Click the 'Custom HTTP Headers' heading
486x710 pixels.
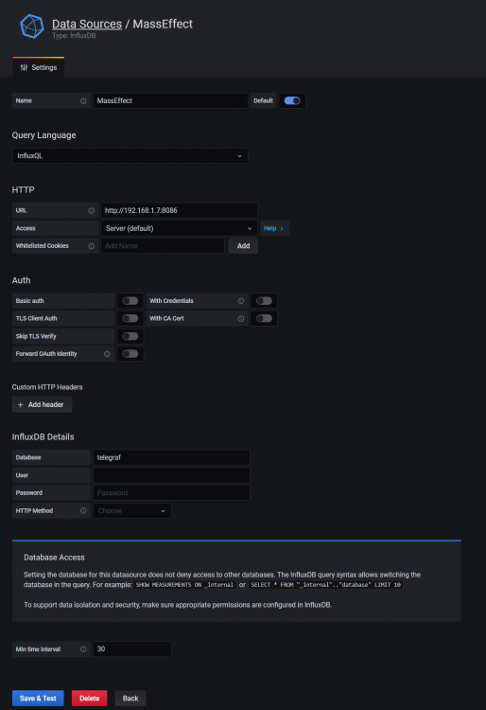click(x=47, y=387)
